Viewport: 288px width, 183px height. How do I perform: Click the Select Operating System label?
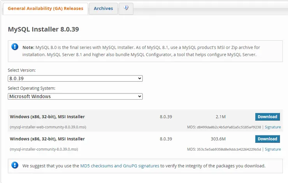[x=32, y=88]
